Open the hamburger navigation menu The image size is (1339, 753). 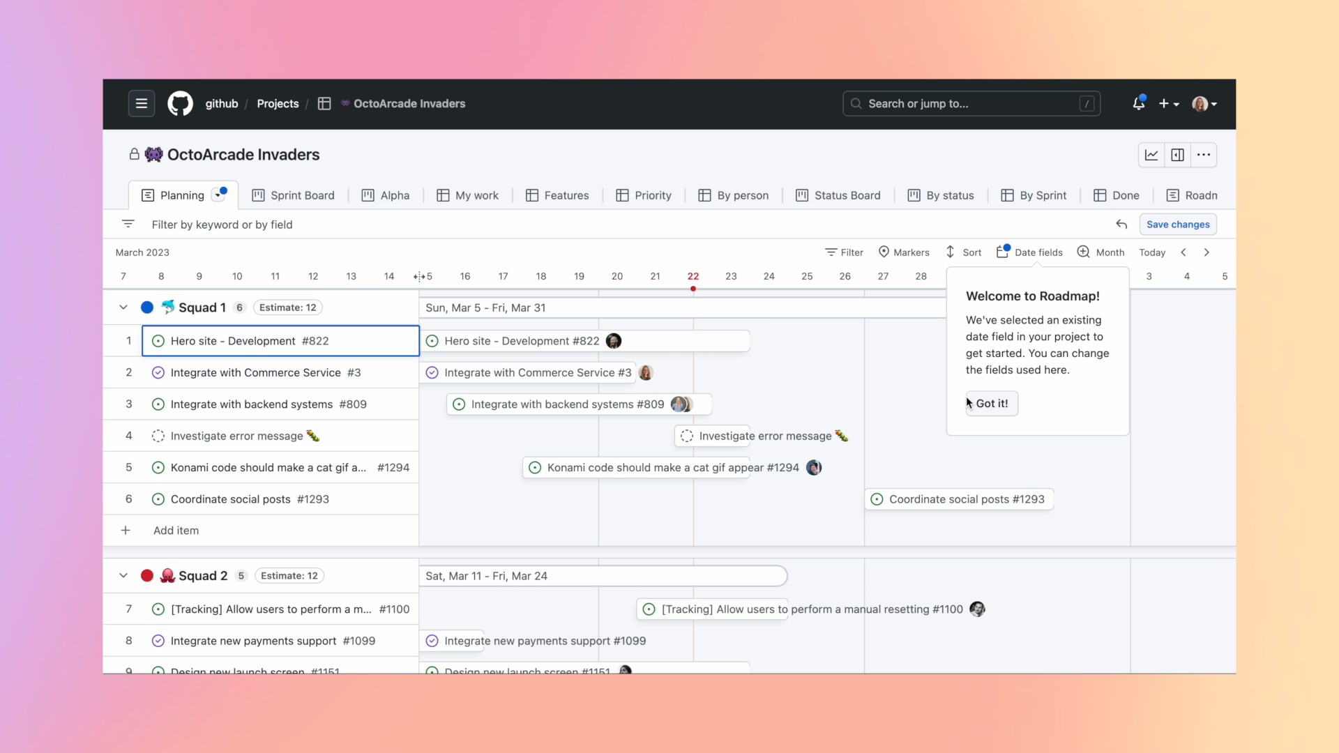(x=141, y=104)
